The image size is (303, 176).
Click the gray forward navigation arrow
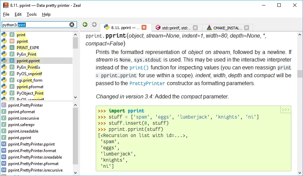pos(94,25)
